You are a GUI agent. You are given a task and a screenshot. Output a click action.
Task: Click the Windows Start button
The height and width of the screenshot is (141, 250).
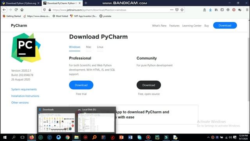(5, 137)
